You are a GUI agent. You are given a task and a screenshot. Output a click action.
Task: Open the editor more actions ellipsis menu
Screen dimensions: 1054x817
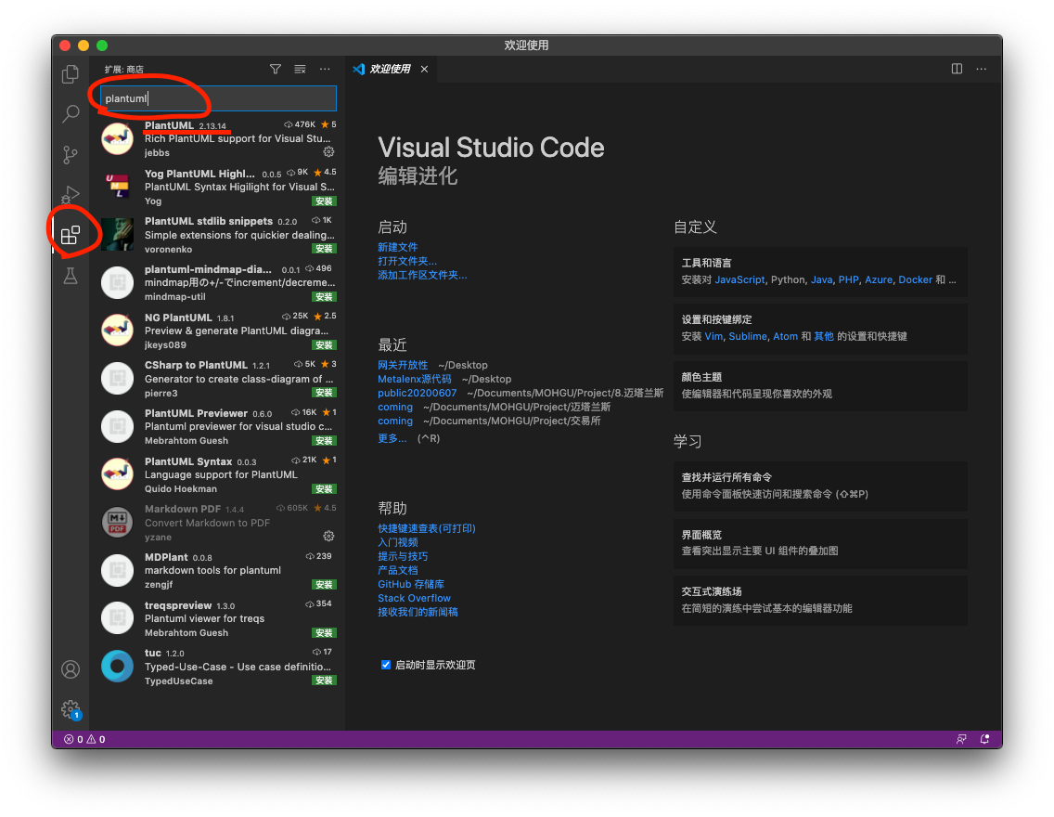coord(981,69)
